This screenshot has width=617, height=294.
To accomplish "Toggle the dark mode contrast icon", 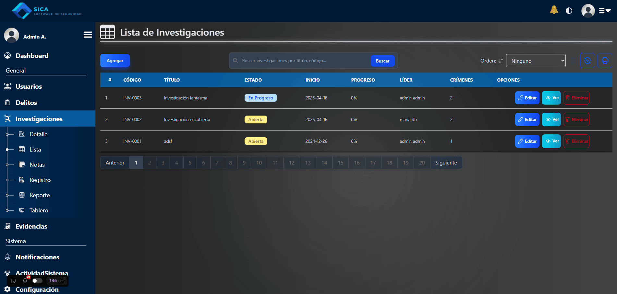I will (x=569, y=11).
